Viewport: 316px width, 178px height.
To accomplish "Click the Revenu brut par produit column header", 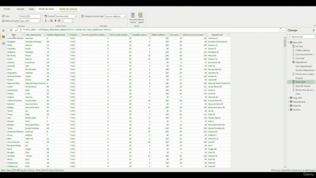I will pos(193,35).
